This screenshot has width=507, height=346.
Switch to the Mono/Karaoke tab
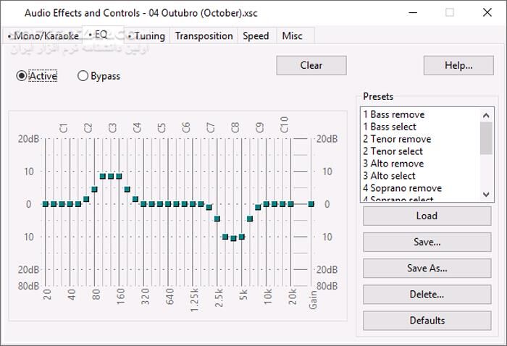(43, 35)
